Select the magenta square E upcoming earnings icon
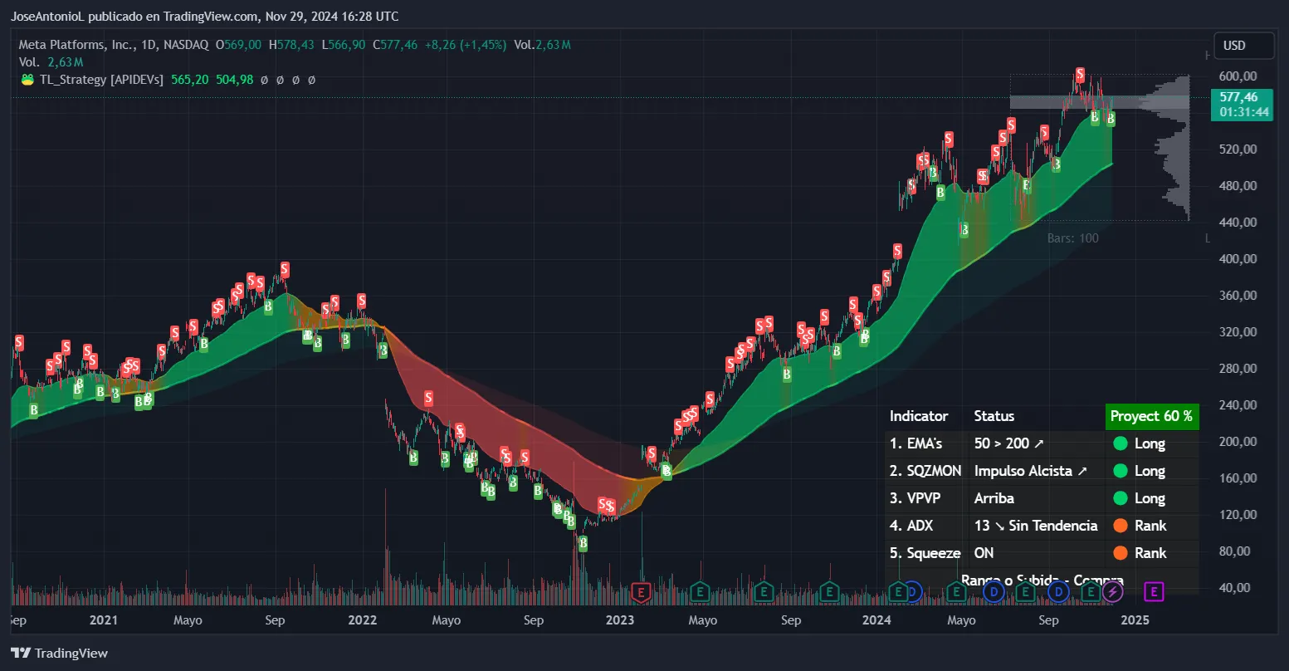The width and height of the screenshot is (1289, 671). coord(1154,591)
